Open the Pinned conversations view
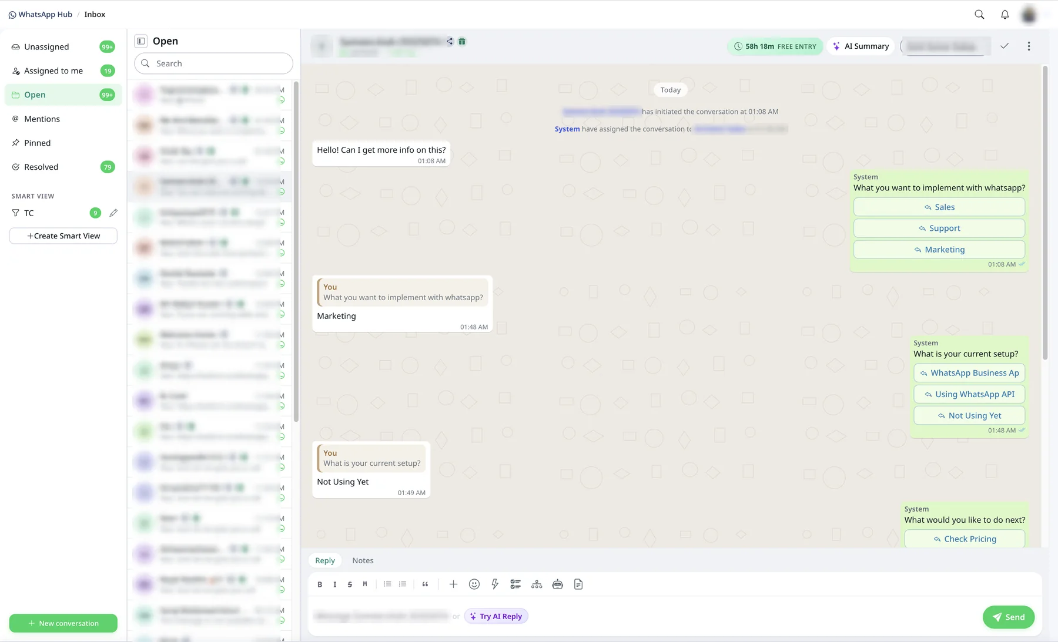This screenshot has height=642, width=1058. pos(63,143)
